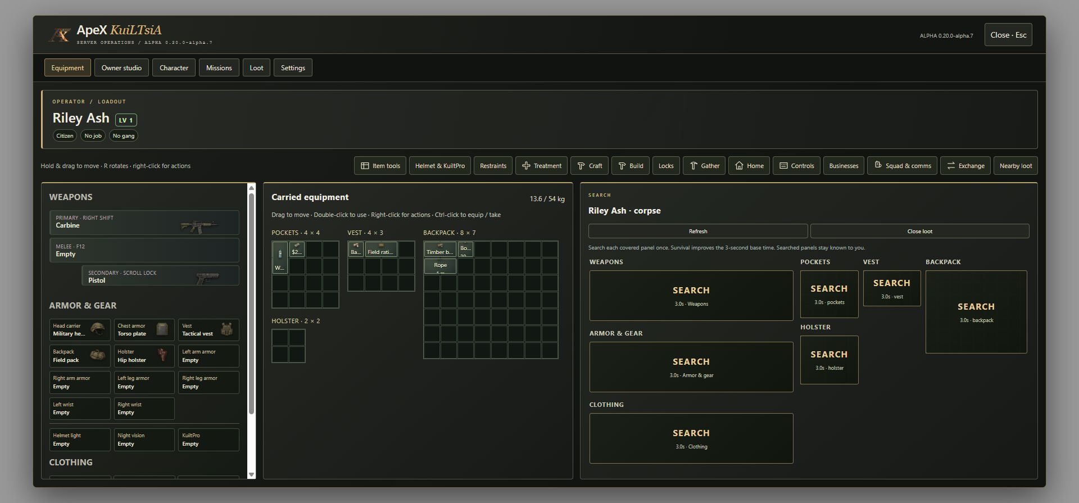This screenshot has width=1079, height=503.
Task: Click the Refresh button in search panel
Action: [x=698, y=231]
